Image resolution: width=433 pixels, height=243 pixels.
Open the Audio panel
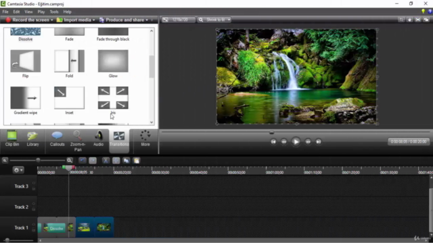point(98,139)
